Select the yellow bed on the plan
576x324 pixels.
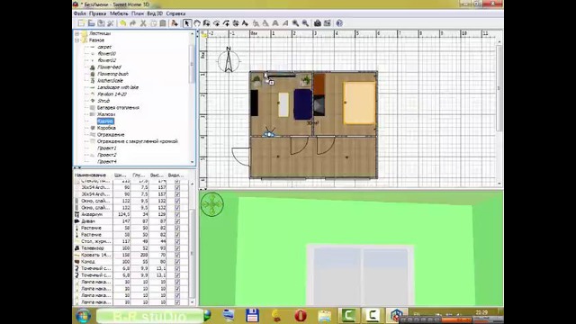click(360, 103)
